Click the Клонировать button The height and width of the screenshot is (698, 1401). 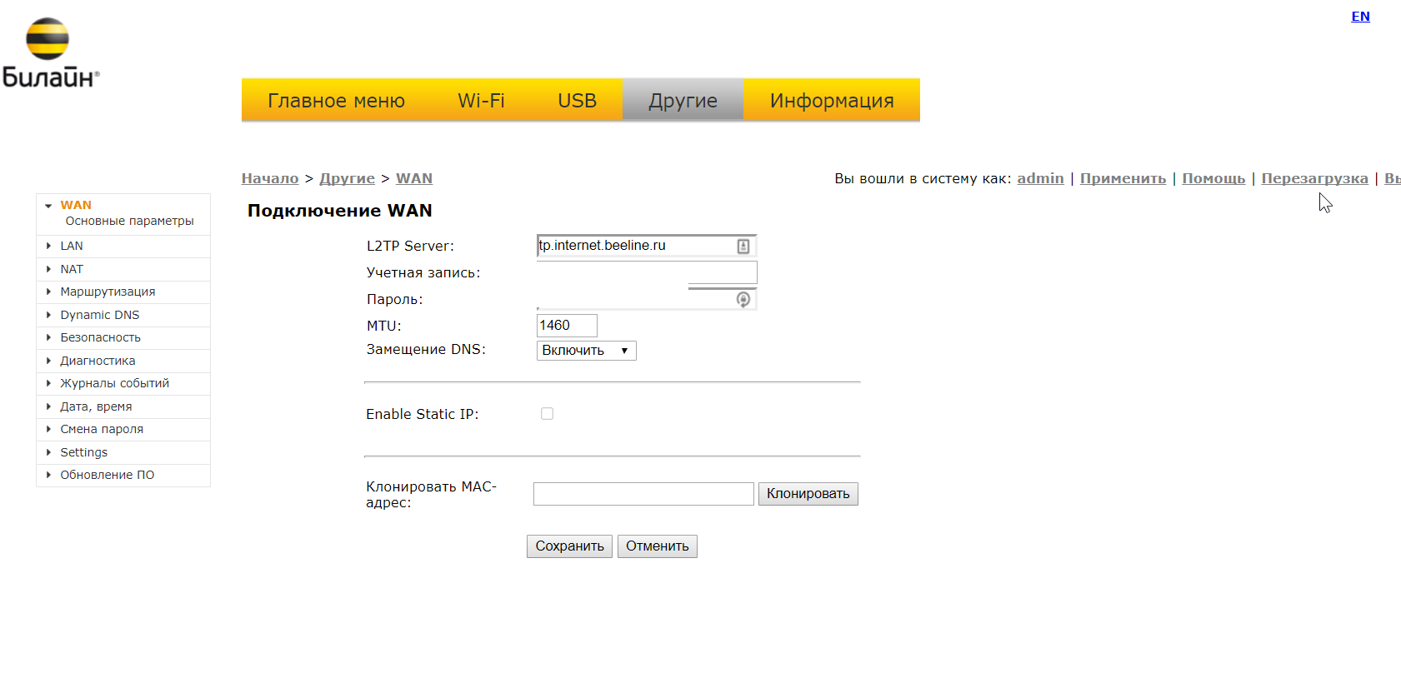point(808,494)
